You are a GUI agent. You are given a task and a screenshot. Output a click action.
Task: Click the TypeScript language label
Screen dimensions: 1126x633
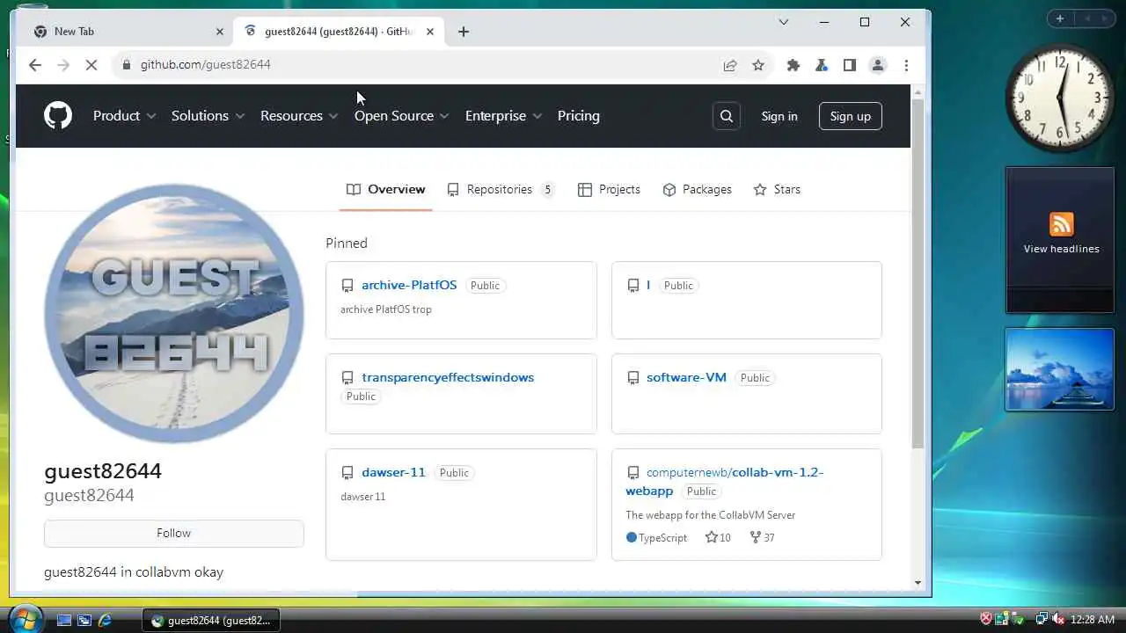click(662, 537)
